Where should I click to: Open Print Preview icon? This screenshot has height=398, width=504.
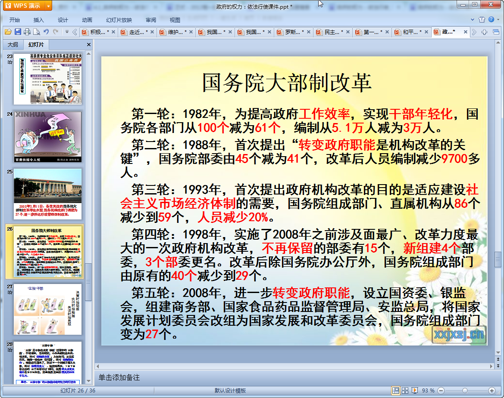click(37, 32)
